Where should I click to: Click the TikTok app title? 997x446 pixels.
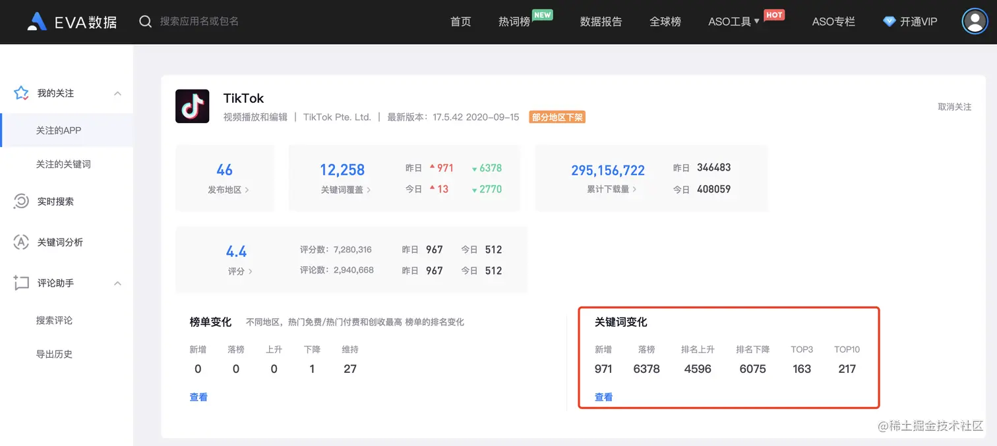[x=243, y=98]
